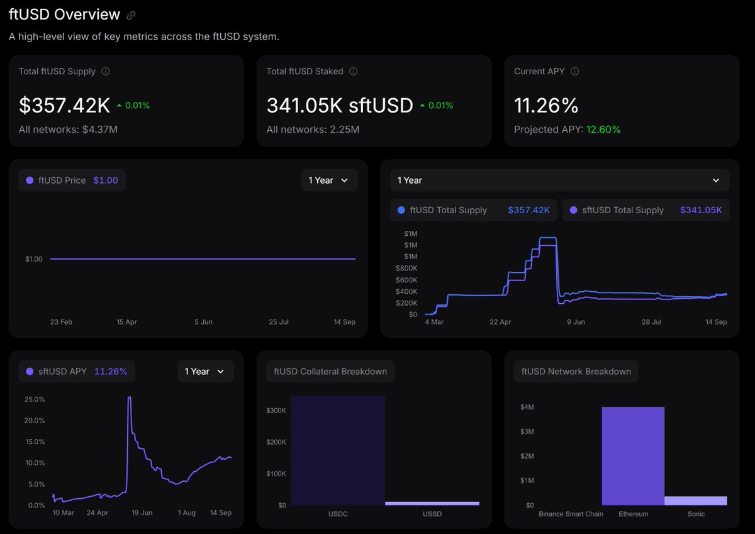
Task: Click the 25 Jul date on price chart
Action: point(279,322)
